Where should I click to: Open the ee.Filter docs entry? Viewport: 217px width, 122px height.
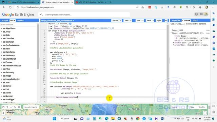coord(6,69)
